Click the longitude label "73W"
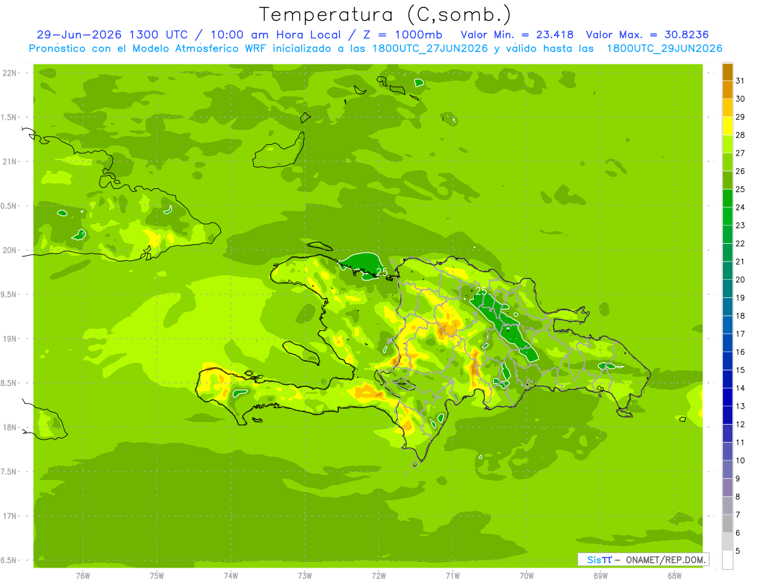This screenshot has width=757, height=584. (305, 576)
